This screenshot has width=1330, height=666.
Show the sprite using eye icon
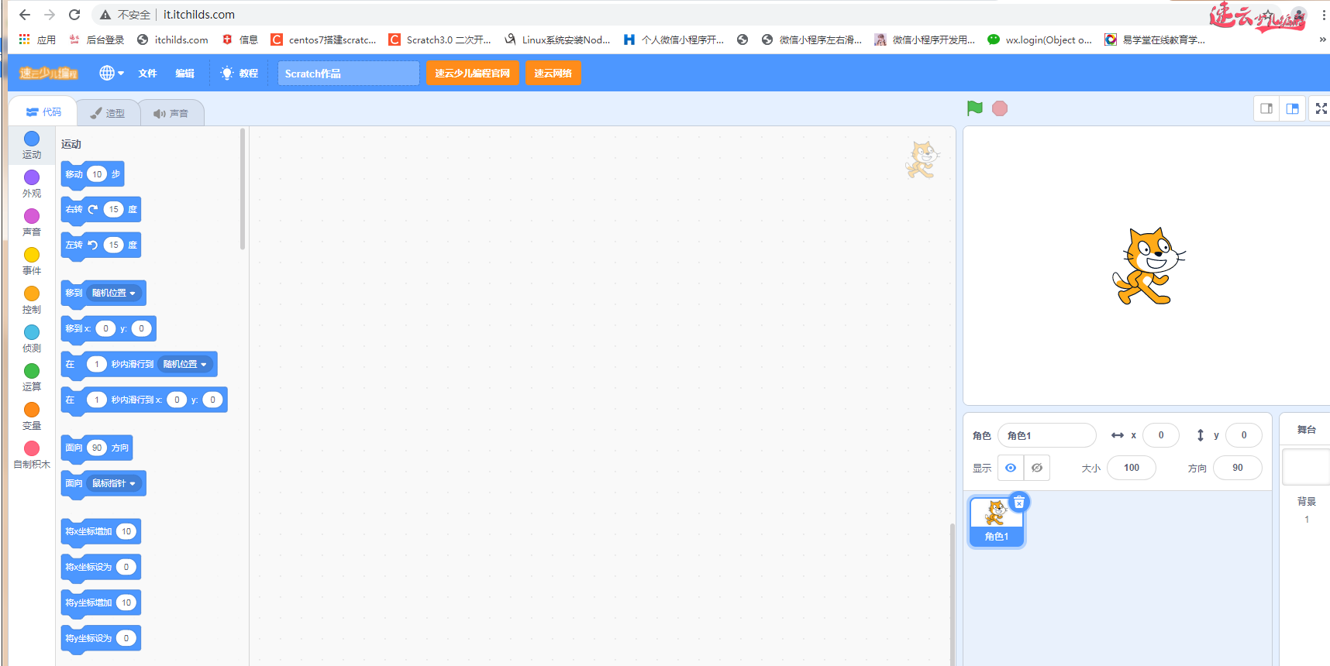coord(1011,468)
